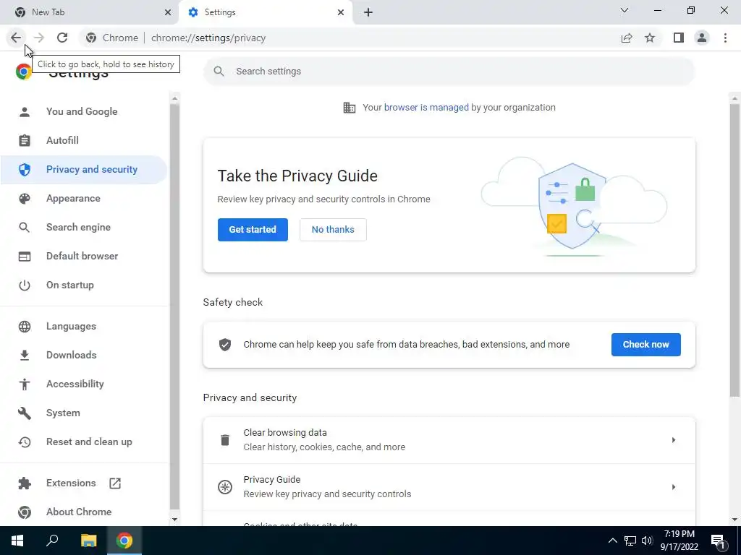Image resolution: width=741 pixels, height=555 pixels.
Task: Open Windows taskbar search
Action: tap(52, 541)
